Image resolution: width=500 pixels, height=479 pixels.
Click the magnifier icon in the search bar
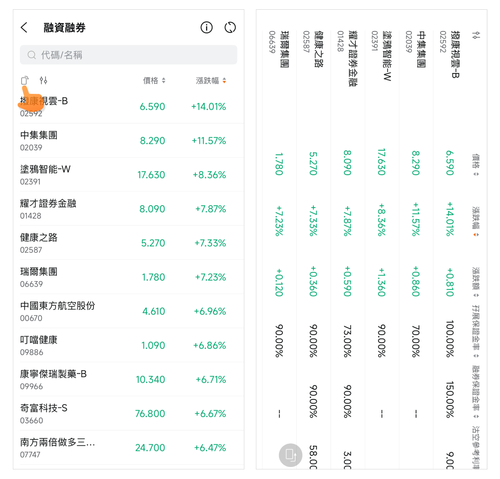32,55
